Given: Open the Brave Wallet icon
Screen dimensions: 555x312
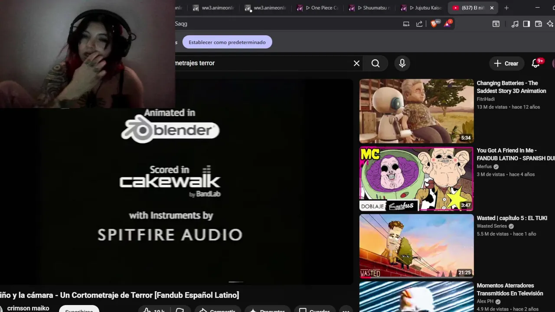Looking at the screenshot, I should pyautogui.click(x=539, y=24).
